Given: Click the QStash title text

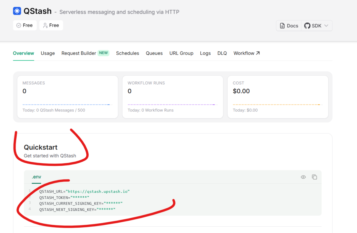Looking at the screenshot, I should click(x=38, y=11).
